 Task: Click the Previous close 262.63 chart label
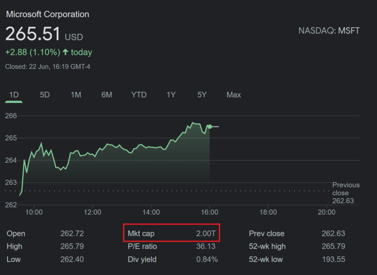346,193
